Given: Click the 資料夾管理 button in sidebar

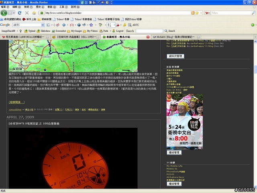Looking at the screenshot, I should coord(175,56).
